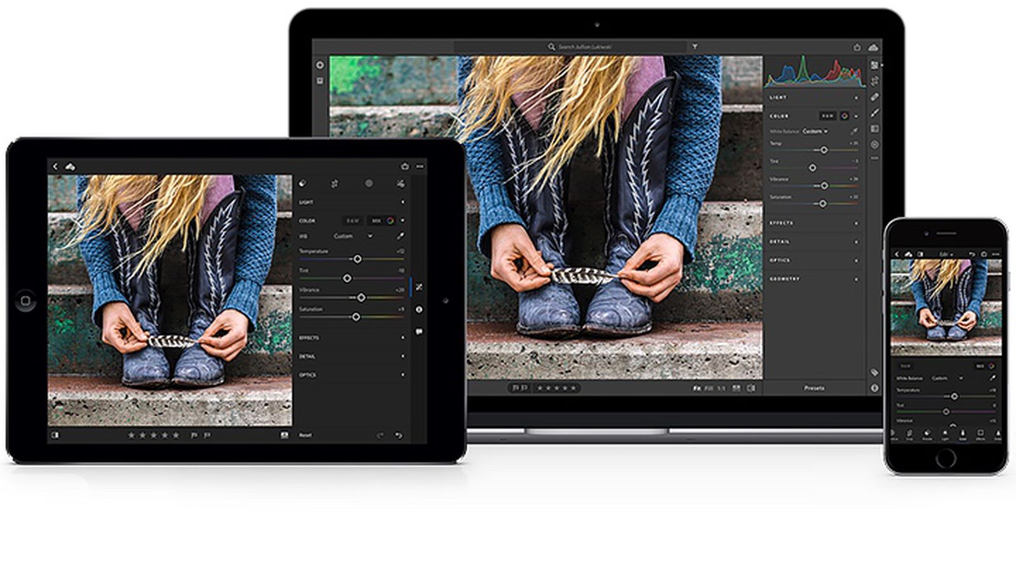This screenshot has width=1016, height=571.
Task: Select the Crop and Rotate tool on laptop
Action: pyautogui.click(x=874, y=81)
